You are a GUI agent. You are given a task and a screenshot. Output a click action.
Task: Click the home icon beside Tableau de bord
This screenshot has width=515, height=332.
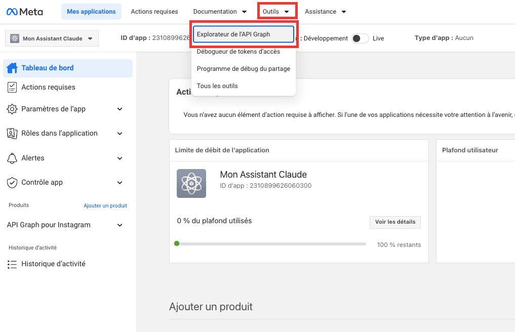tap(12, 68)
